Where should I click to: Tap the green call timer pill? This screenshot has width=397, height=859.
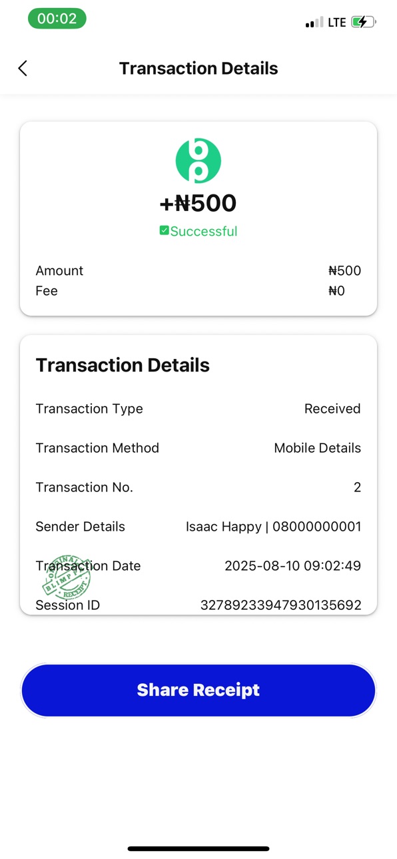57,19
